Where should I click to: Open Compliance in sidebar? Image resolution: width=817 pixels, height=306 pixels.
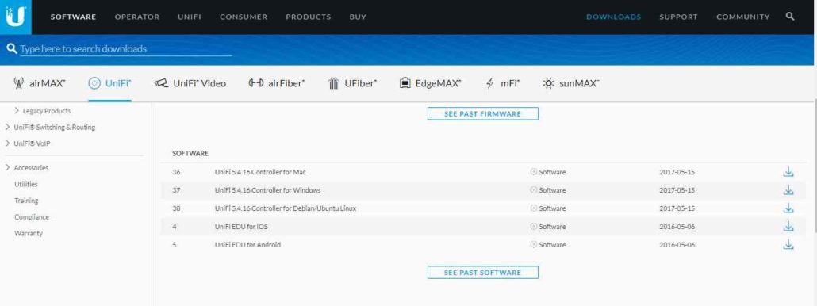click(31, 217)
